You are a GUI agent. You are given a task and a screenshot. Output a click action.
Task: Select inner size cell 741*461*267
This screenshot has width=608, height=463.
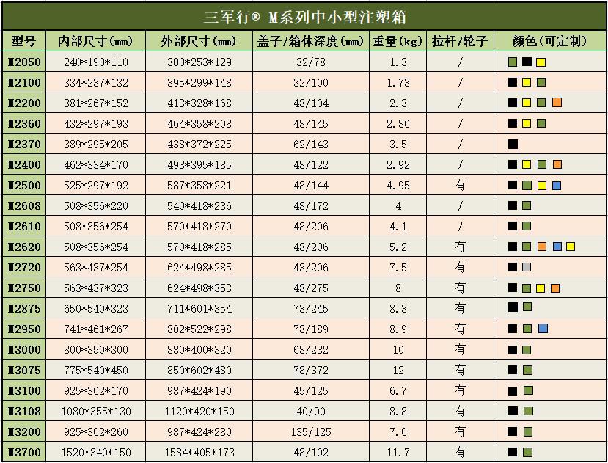coord(96,329)
